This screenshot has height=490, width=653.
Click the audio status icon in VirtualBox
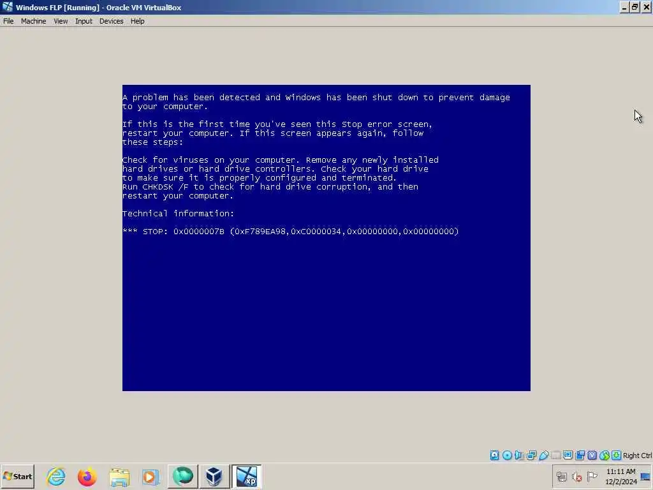point(519,455)
